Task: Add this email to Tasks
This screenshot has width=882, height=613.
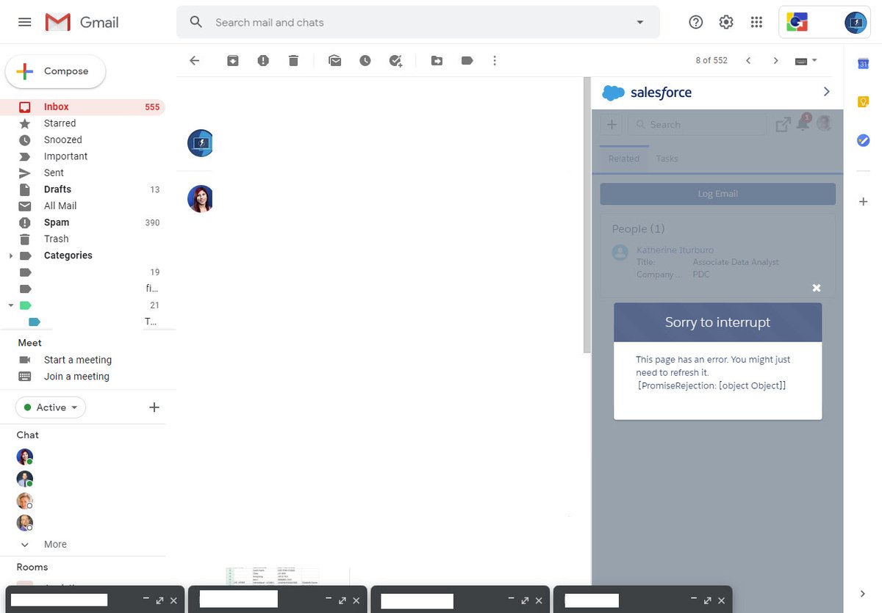Action: (x=395, y=61)
